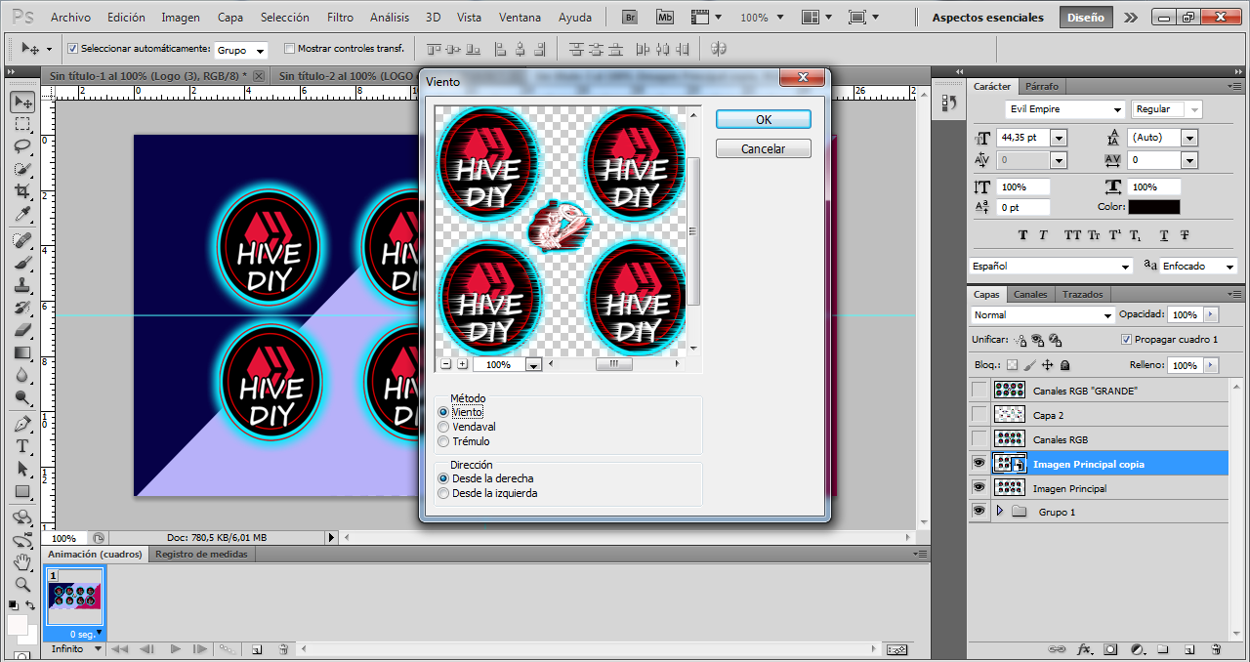Uncheck Seleccionar automáticamente
The image size is (1250, 662).
pos(73,49)
